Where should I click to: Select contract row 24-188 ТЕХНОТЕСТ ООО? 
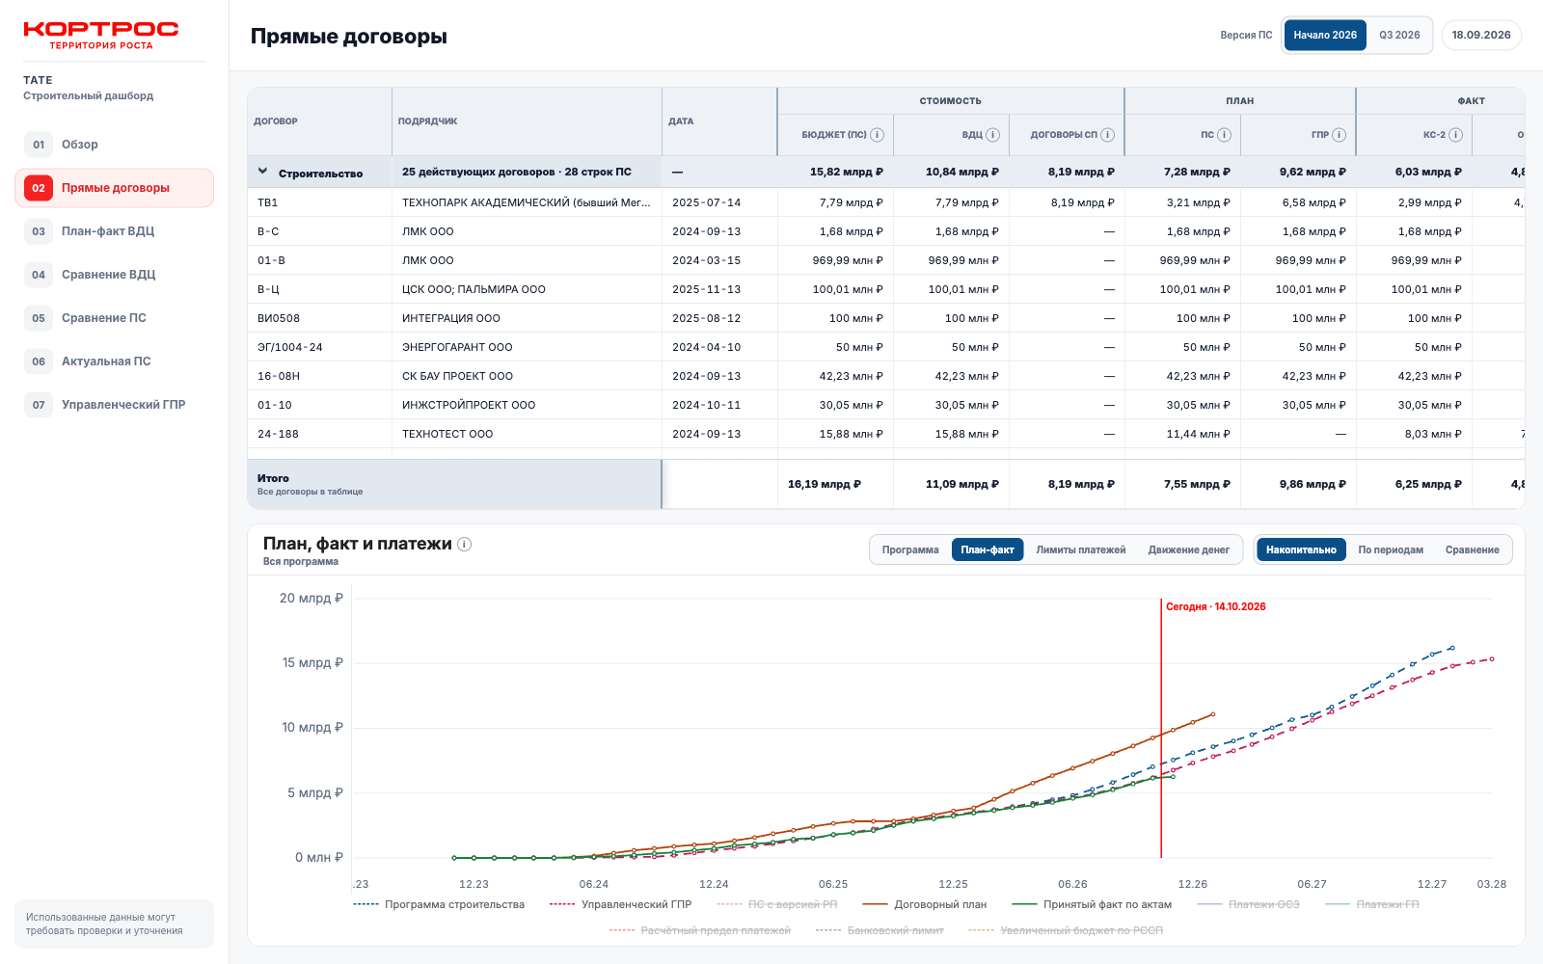(885, 434)
